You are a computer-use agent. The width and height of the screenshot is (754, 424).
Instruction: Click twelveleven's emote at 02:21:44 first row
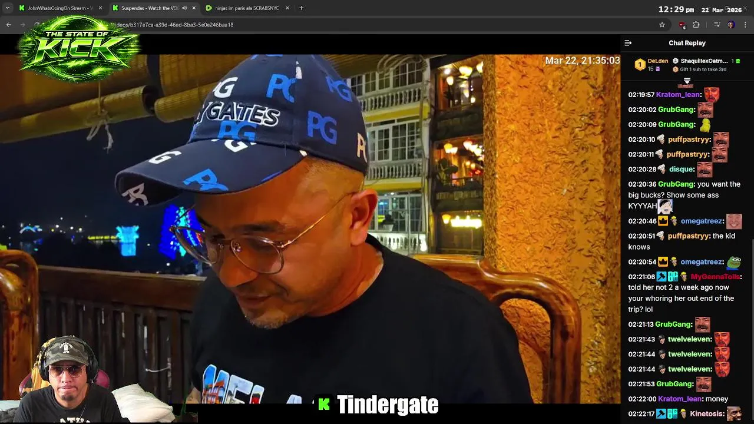(x=722, y=354)
